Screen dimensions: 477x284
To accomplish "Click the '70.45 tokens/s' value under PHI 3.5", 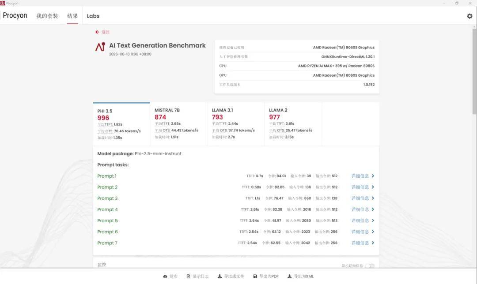I will [128, 131].
